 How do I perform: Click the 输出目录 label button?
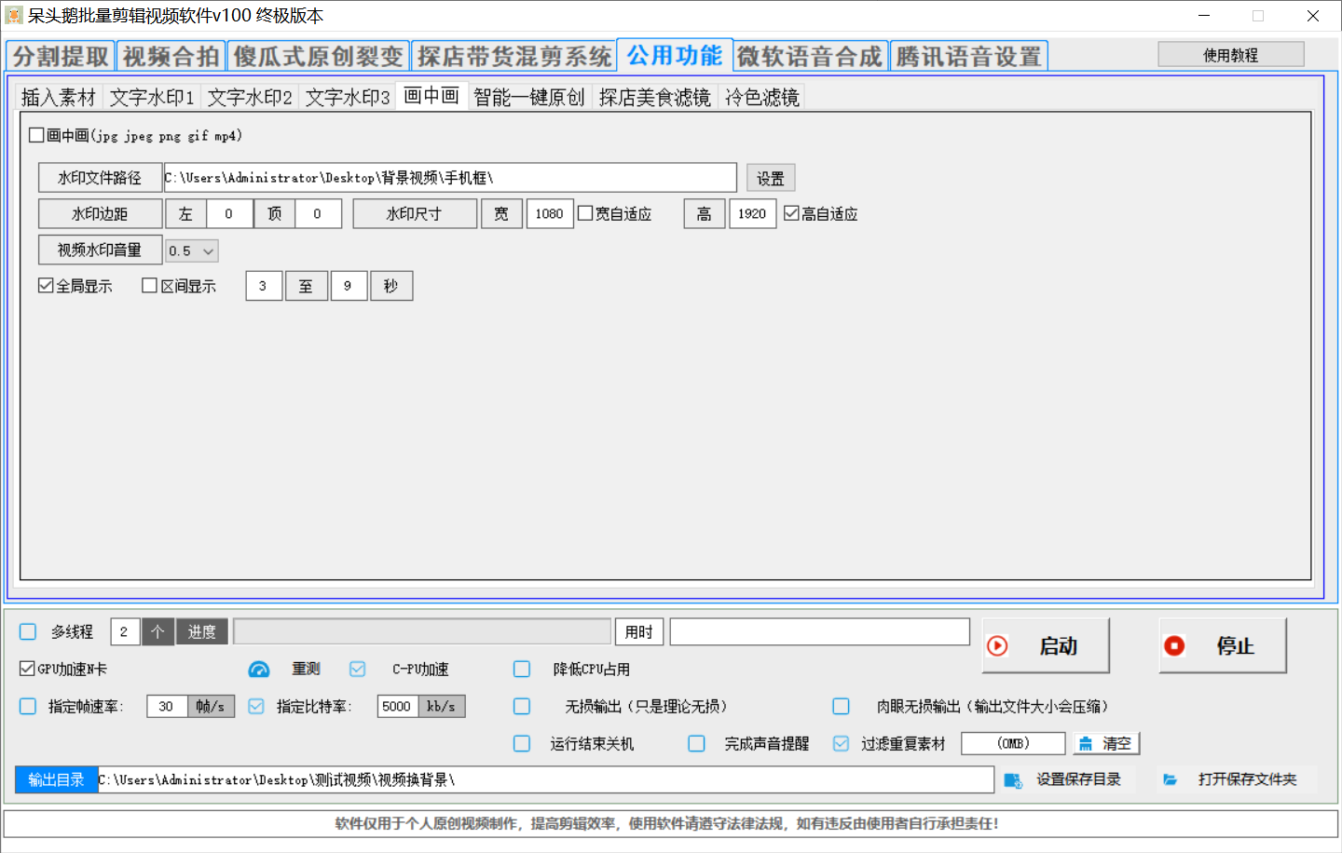[57, 779]
